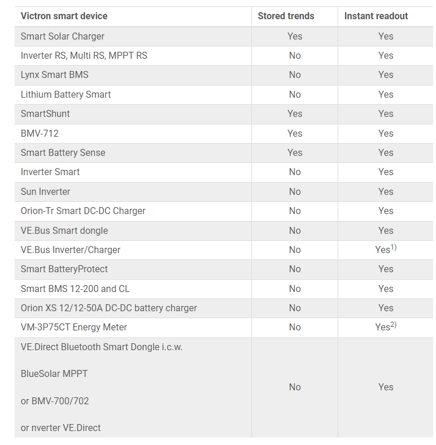
Task: Open footnote 2 in VM-3P75CT Energy Meter row
Action: click(394, 325)
